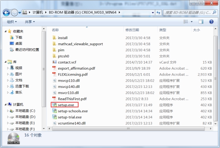This screenshot has width=220, height=148.
Task: Open the 组织 menu
Action: coord(12,22)
